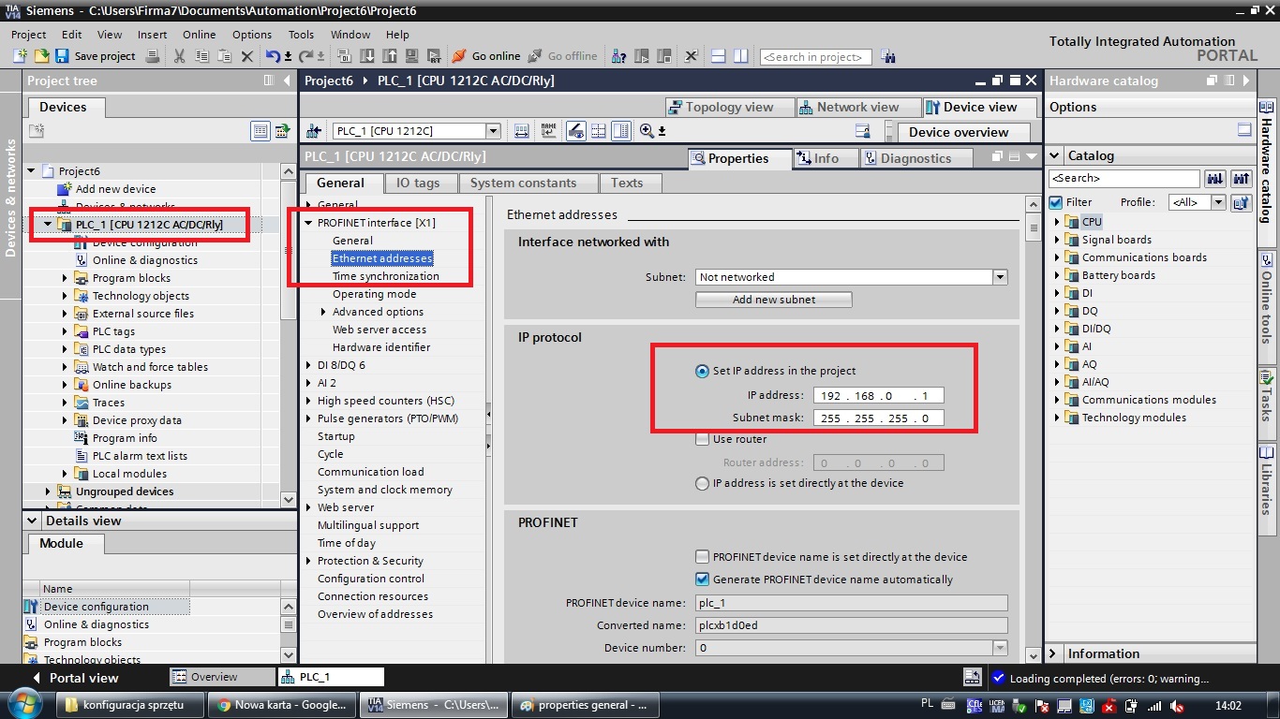
Task: Click the Delete X icon in toolbar
Action: pos(247,56)
